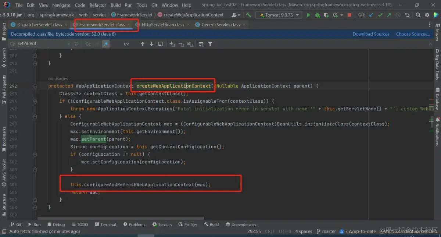Jump to next search occurrence arrow
The image size is (441, 237).
151,44
